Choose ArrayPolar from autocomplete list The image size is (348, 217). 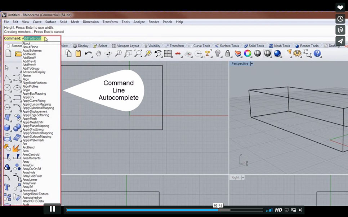point(29,183)
